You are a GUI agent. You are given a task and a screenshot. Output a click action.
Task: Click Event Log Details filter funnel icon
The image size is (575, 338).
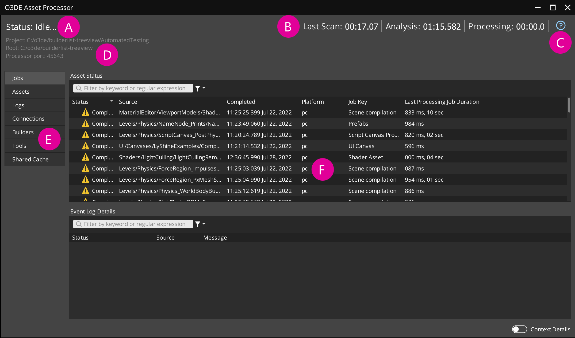(198, 224)
